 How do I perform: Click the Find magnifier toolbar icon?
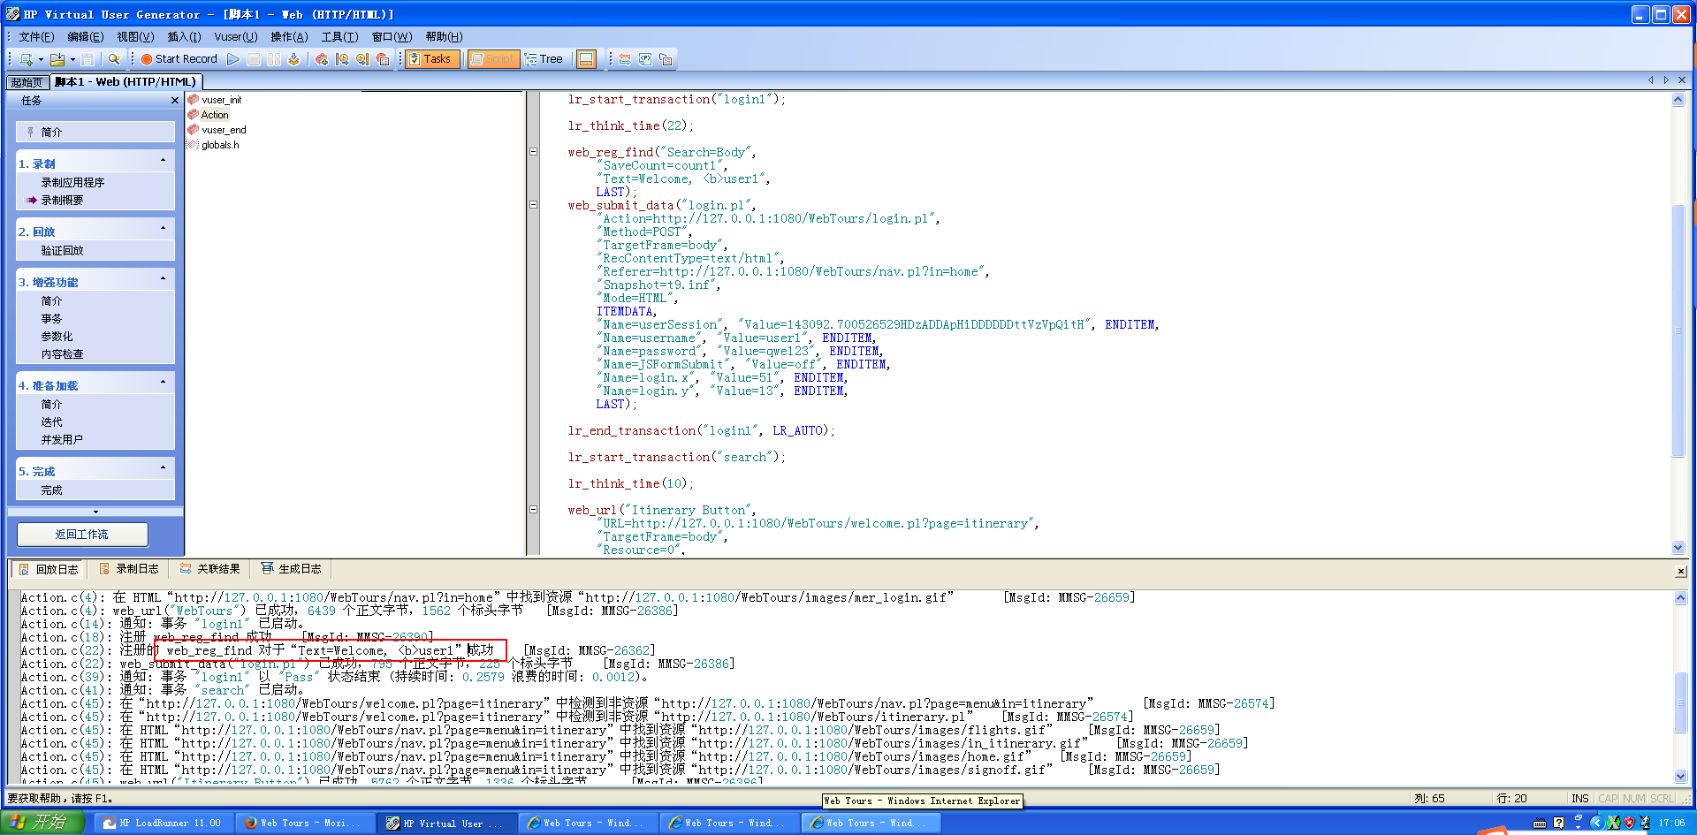tap(114, 59)
